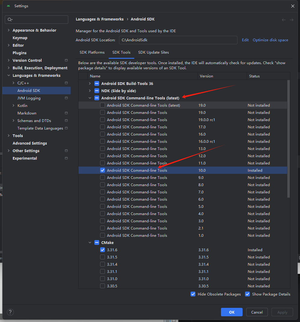The width and height of the screenshot is (300, 322).
Task: Open the SDK Update Sites tab
Action: coord(154,52)
